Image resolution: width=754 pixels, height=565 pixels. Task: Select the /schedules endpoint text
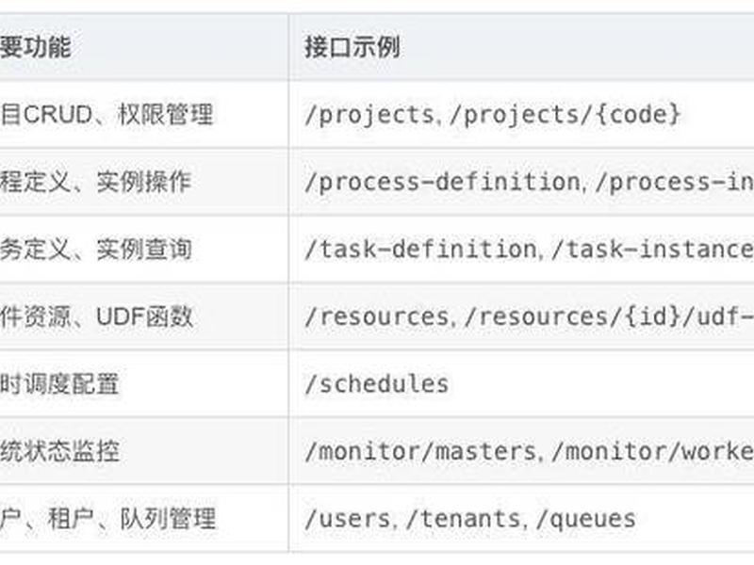click(377, 384)
